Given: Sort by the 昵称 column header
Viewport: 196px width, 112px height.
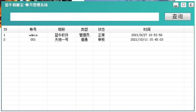Looking at the screenshot, I should [62, 29].
